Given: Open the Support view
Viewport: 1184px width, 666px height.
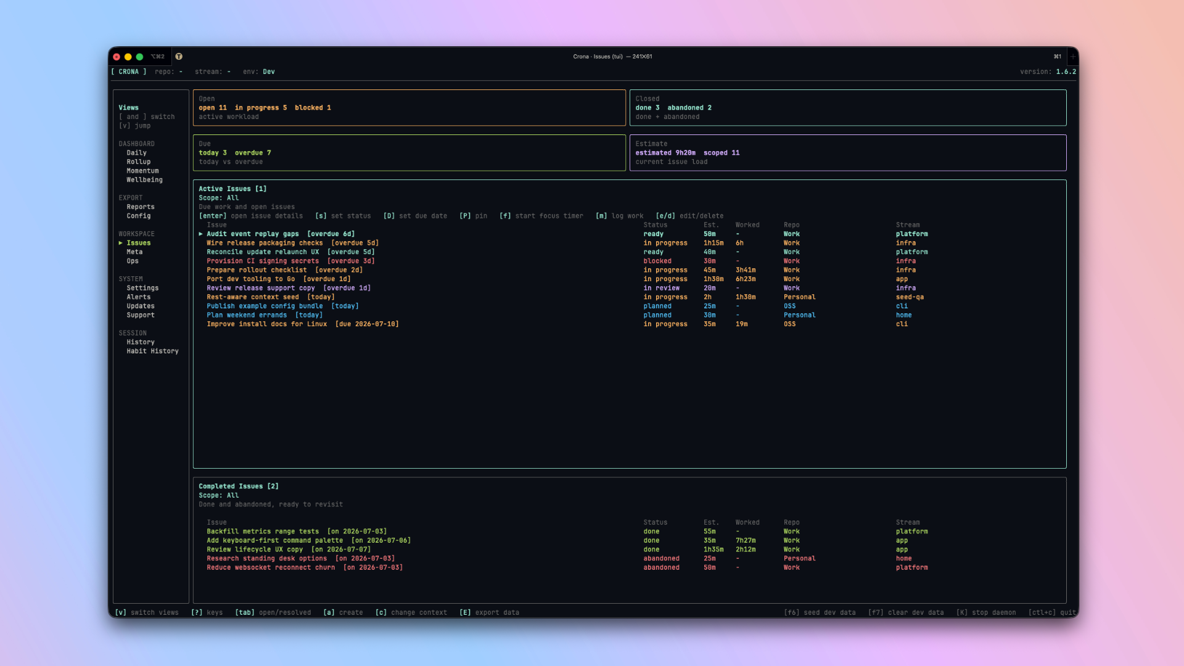Looking at the screenshot, I should (141, 315).
